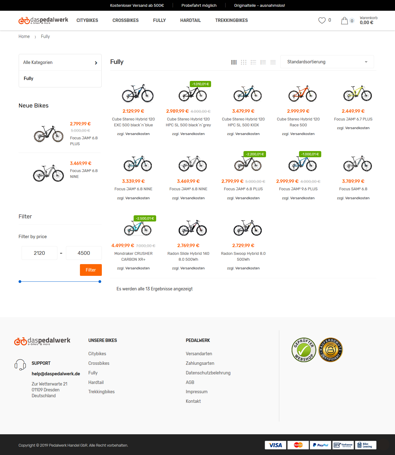Open Cube Stereo Hybrid 120 HPC SL 500 KIOX title
The image size is (395, 455).
click(243, 122)
